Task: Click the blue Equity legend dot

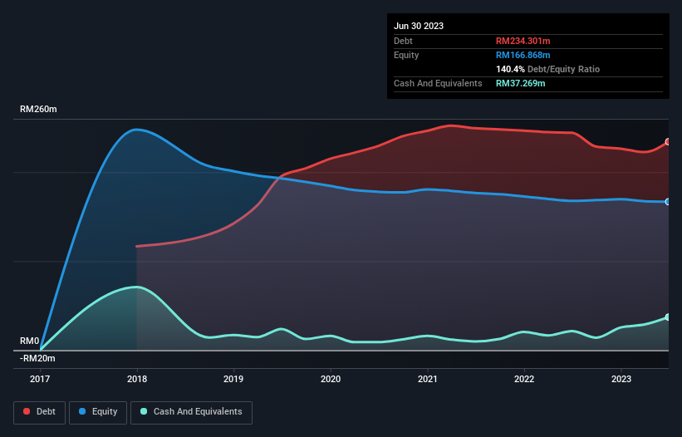Action: [82, 411]
